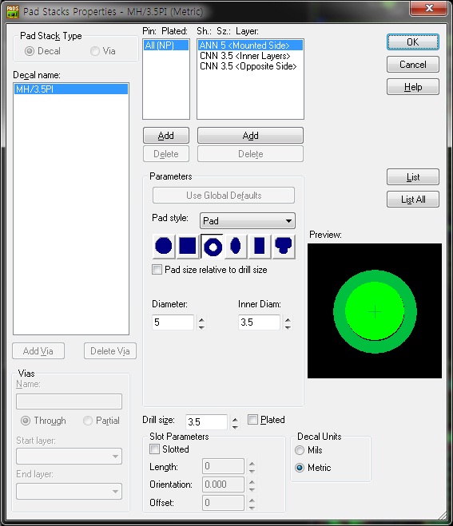The height and width of the screenshot is (526, 453).
Task: Click the PADS icon in title bar
Action: 13,11
